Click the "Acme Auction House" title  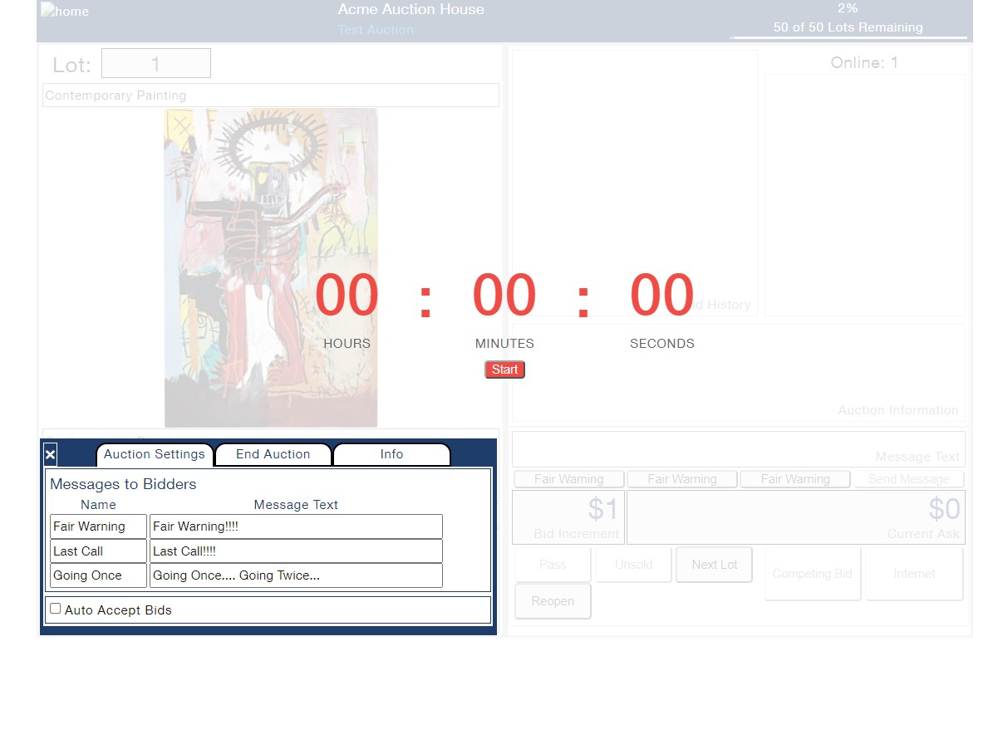point(411,10)
